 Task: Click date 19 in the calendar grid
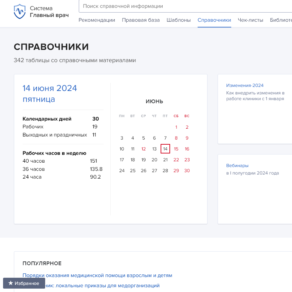[x=144, y=160]
